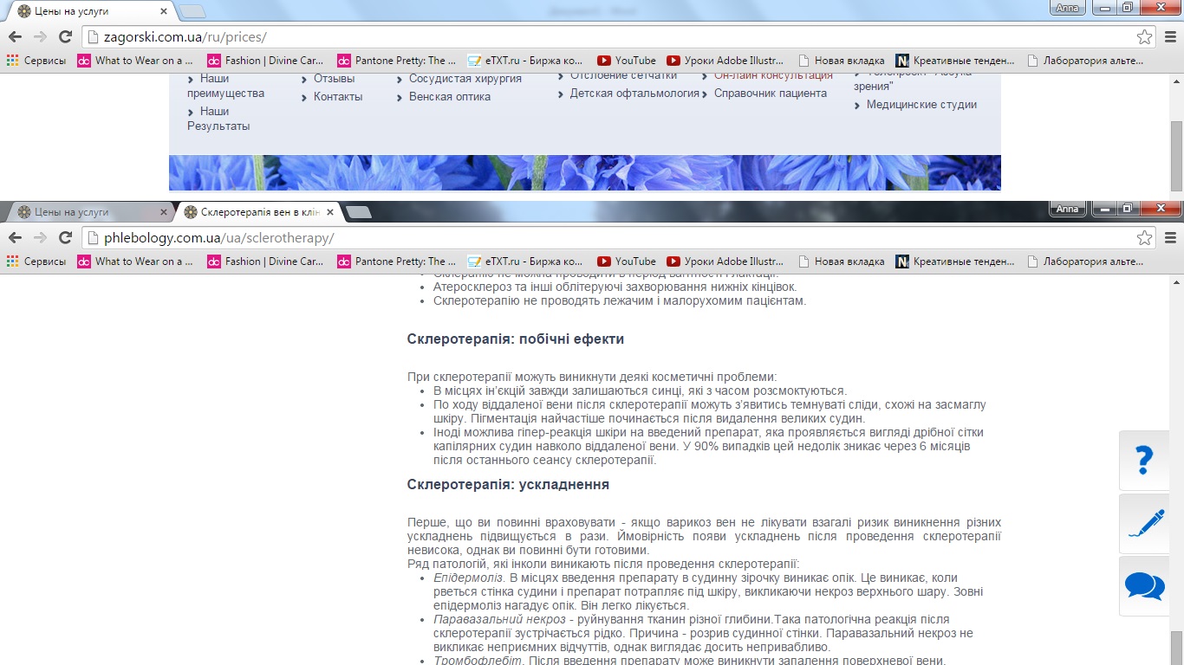Open Chrome menu in the phlebology window

[1170, 237]
